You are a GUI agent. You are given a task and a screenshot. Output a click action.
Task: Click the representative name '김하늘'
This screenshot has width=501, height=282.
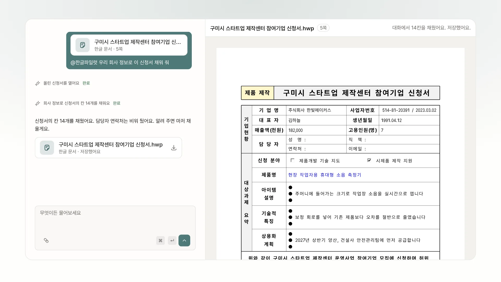(294, 120)
